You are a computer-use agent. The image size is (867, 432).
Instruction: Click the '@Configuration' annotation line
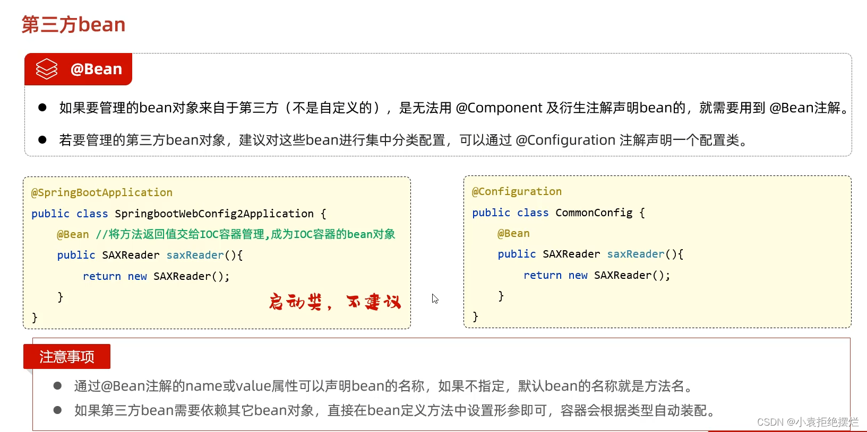tap(517, 191)
